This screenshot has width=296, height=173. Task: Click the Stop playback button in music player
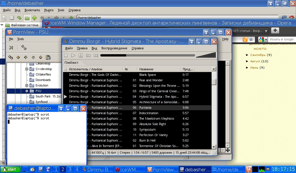click(66, 55)
